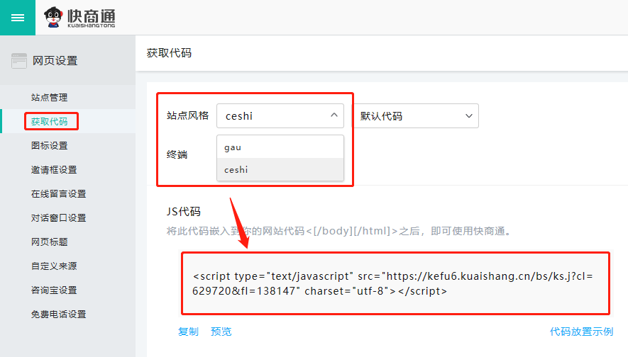The image size is (628, 357).
Task: Collapse the 站点风格 ceshi dropdown
Action: click(x=280, y=115)
